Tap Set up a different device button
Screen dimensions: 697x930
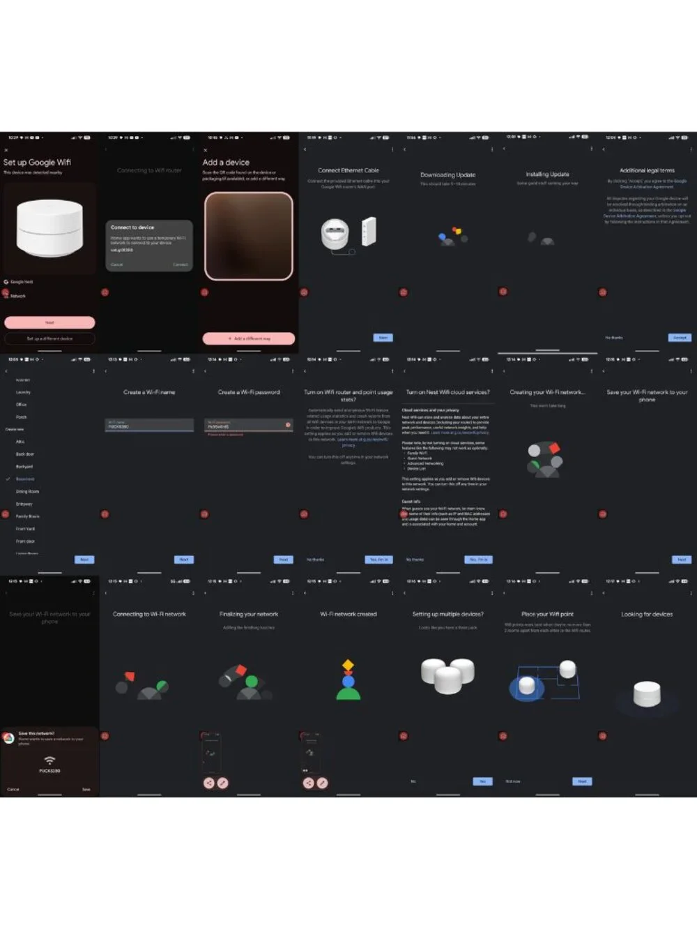[49, 338]
